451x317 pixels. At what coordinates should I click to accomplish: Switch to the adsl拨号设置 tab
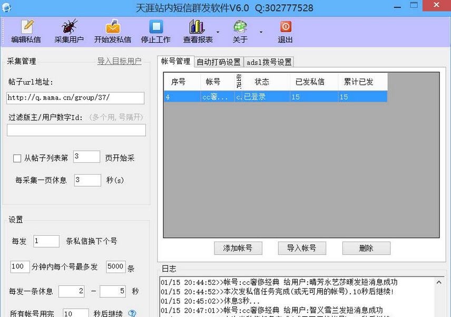(x=269, y=62)
